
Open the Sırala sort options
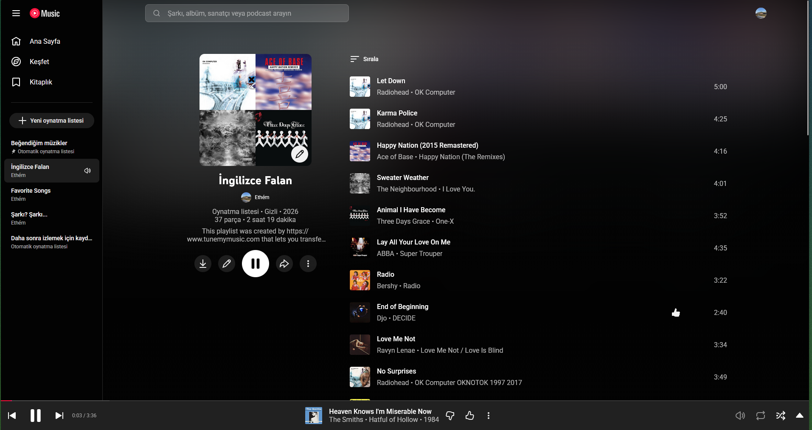(364, 59)
